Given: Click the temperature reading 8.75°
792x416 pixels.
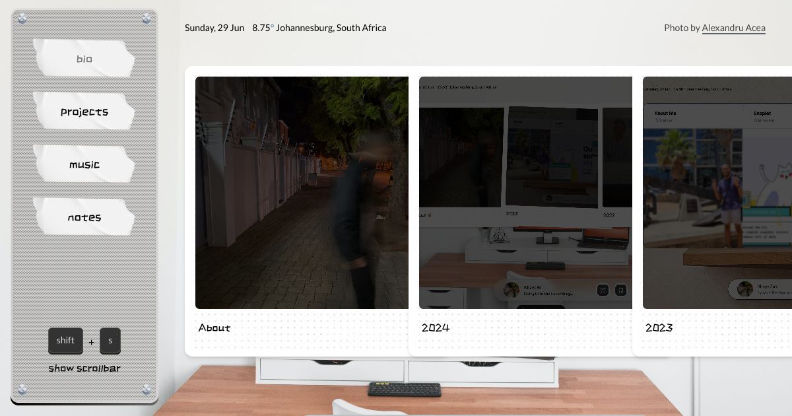Looking at the screenshot, I should coord(263,28).
